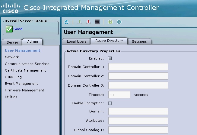The height and width of the screenshot is (135, 197).
Task: Click the Power On Server green arrow icon
Action: tap(80, 22)
